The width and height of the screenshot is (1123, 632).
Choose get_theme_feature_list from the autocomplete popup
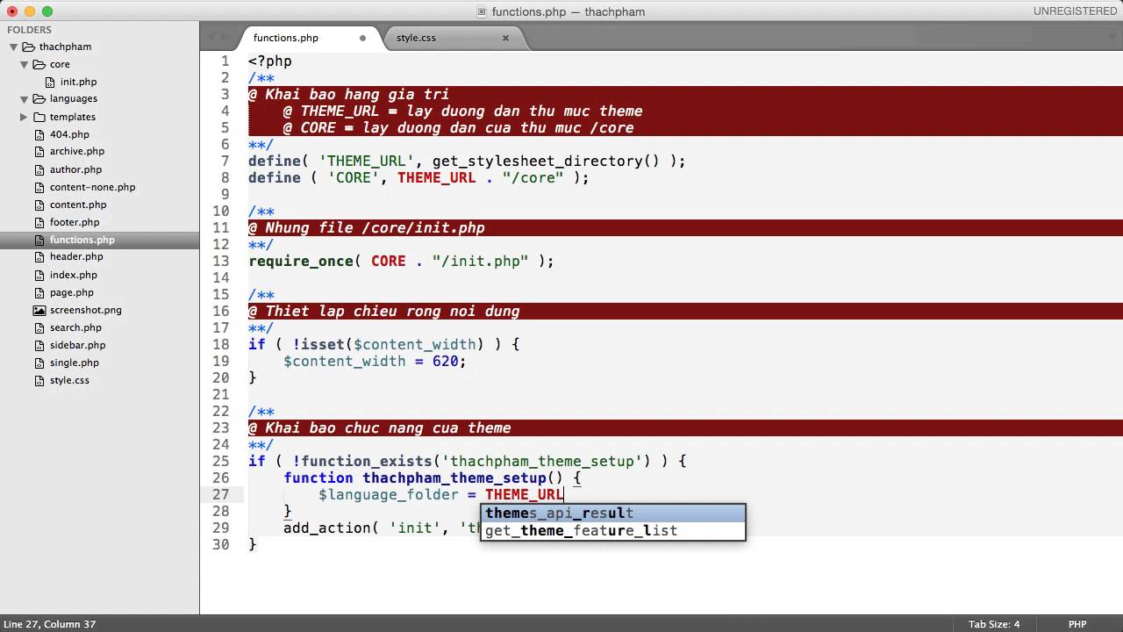612,530
